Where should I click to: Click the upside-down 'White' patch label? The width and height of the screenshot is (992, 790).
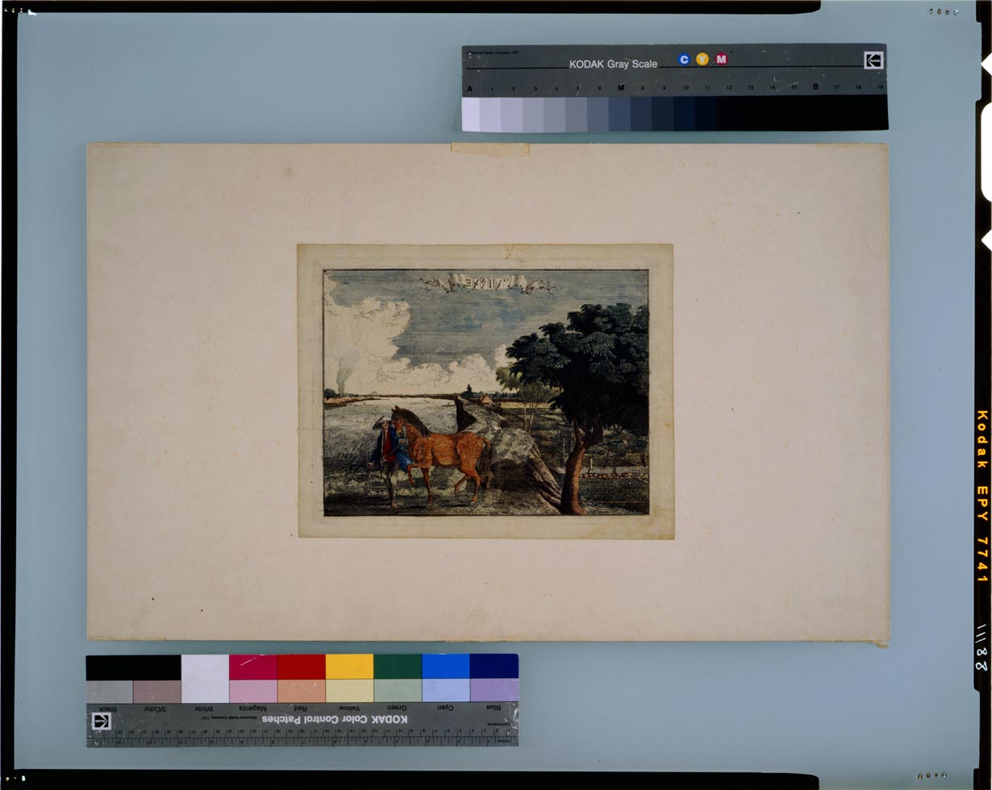(203, 708)
